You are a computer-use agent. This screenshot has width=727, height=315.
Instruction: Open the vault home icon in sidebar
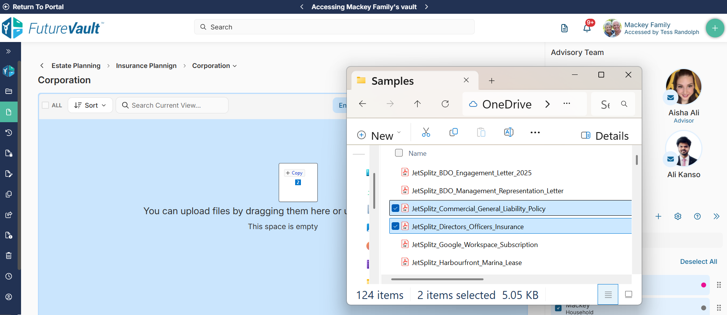[x=8, y=71]
